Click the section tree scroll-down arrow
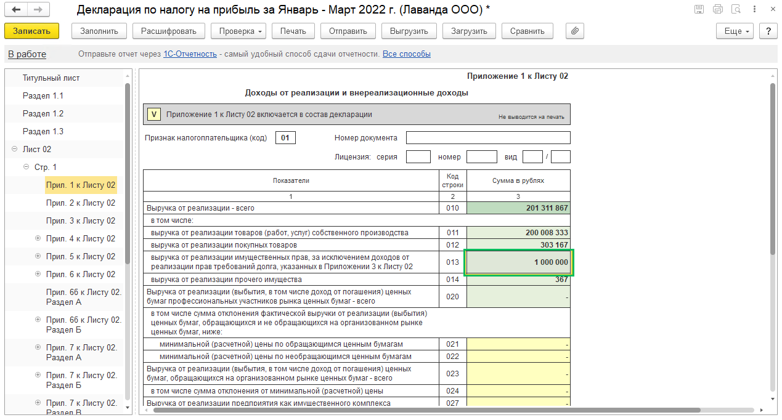782x420 pixels. point(128,408)
